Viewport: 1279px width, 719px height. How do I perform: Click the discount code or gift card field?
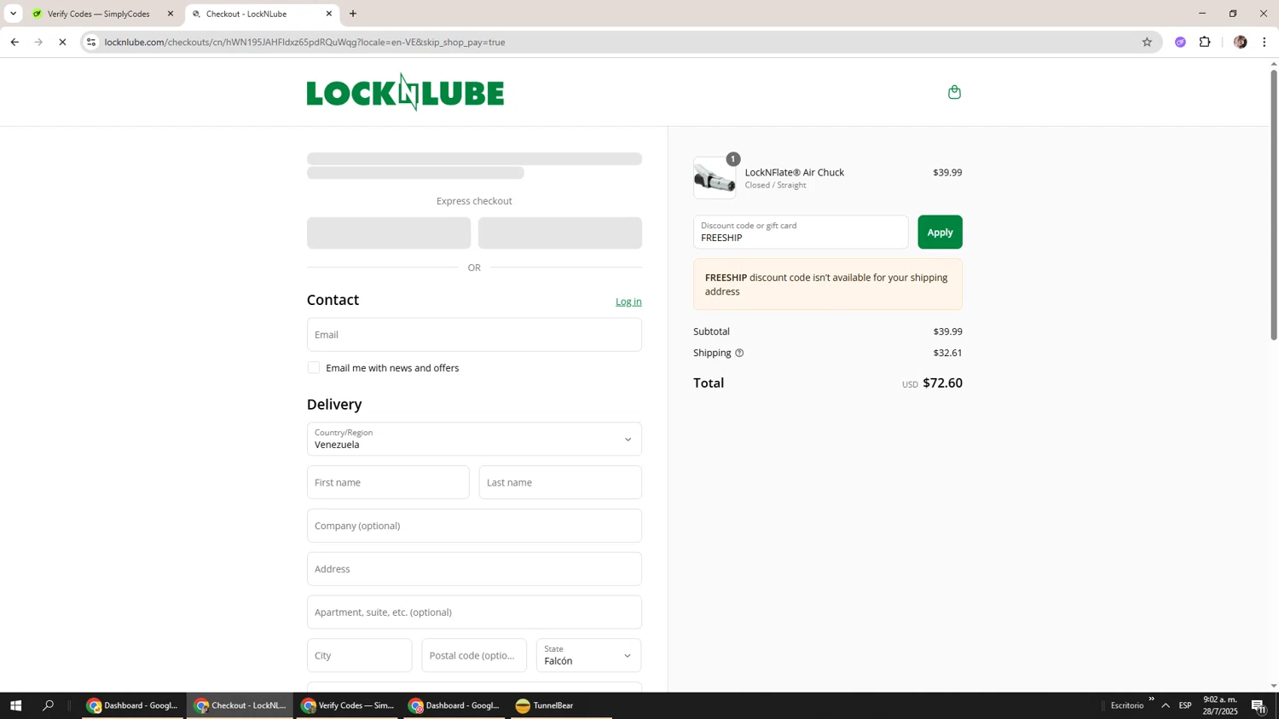click(x=801, y=232)
